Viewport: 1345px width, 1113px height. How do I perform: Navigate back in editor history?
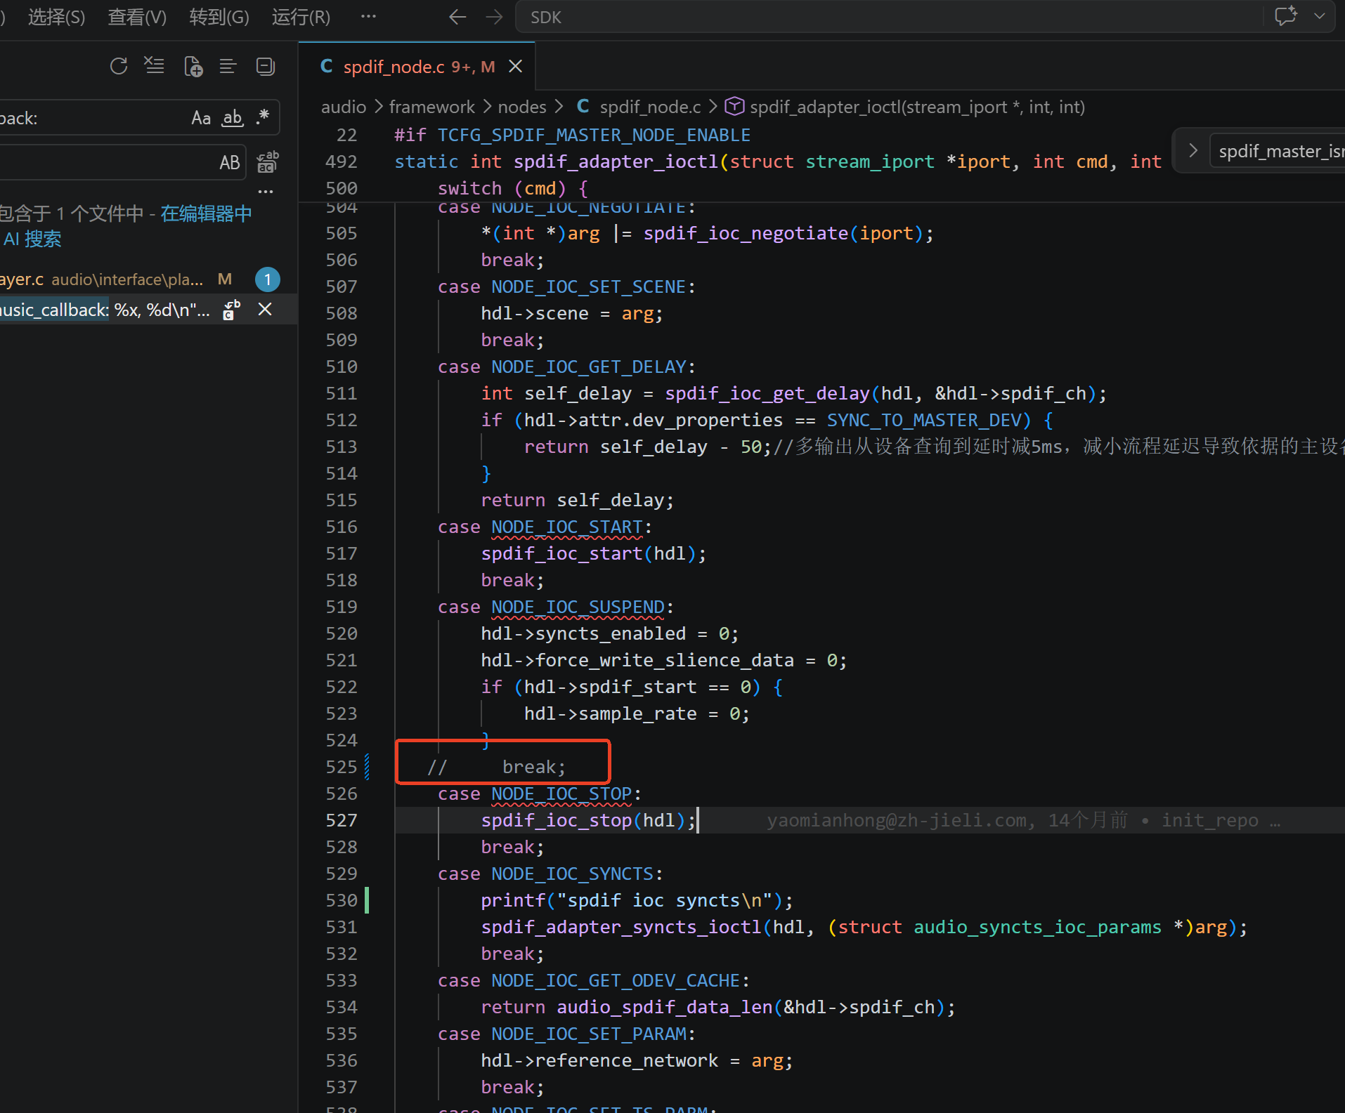coord(457,17)
